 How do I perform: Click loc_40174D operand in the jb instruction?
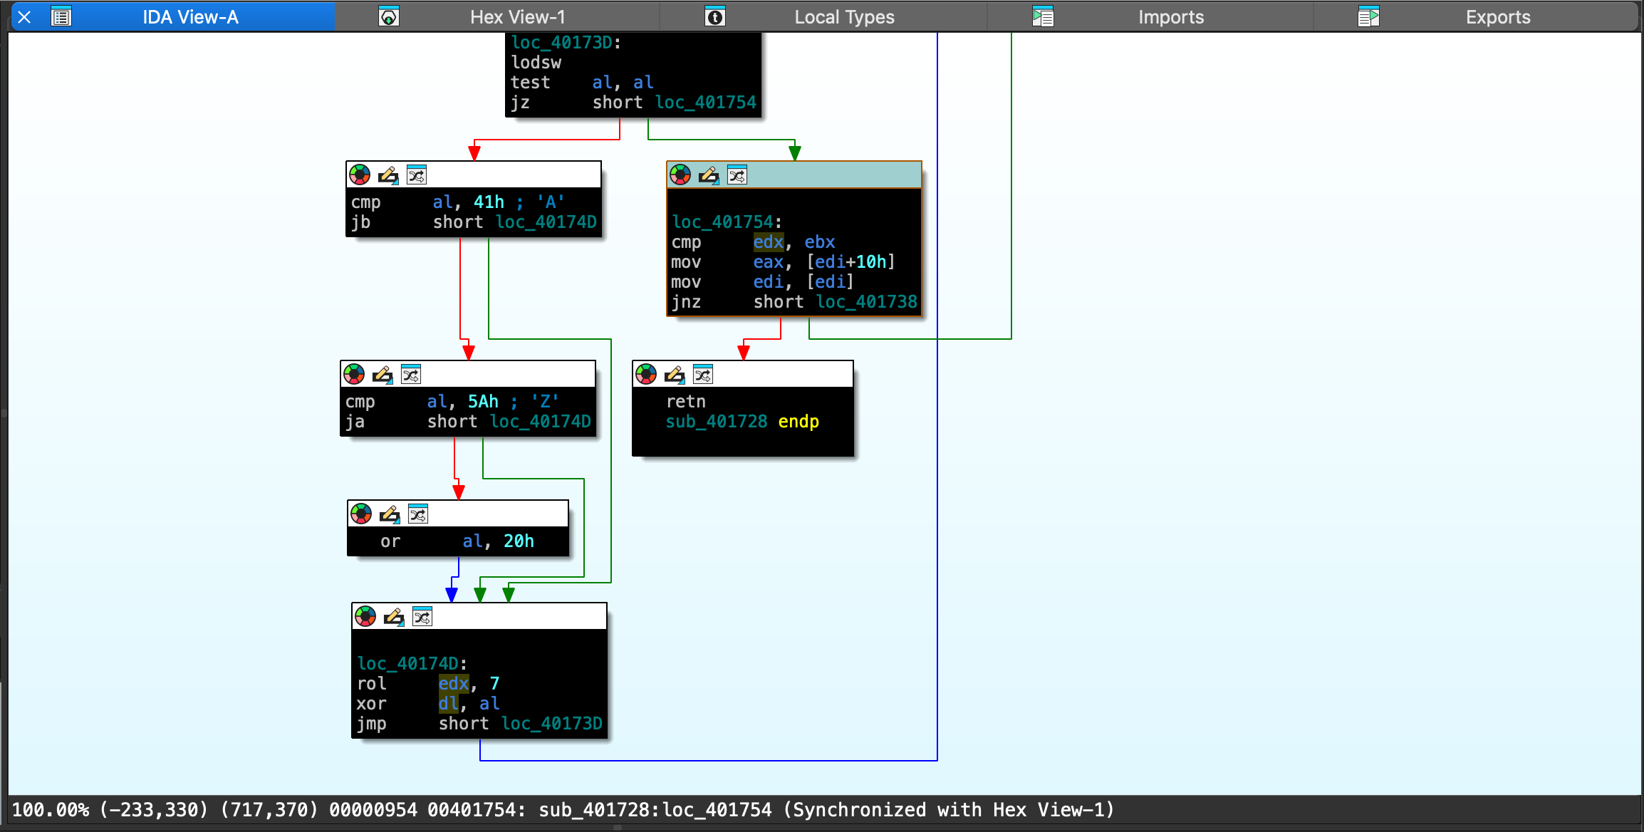coord(546,222)
